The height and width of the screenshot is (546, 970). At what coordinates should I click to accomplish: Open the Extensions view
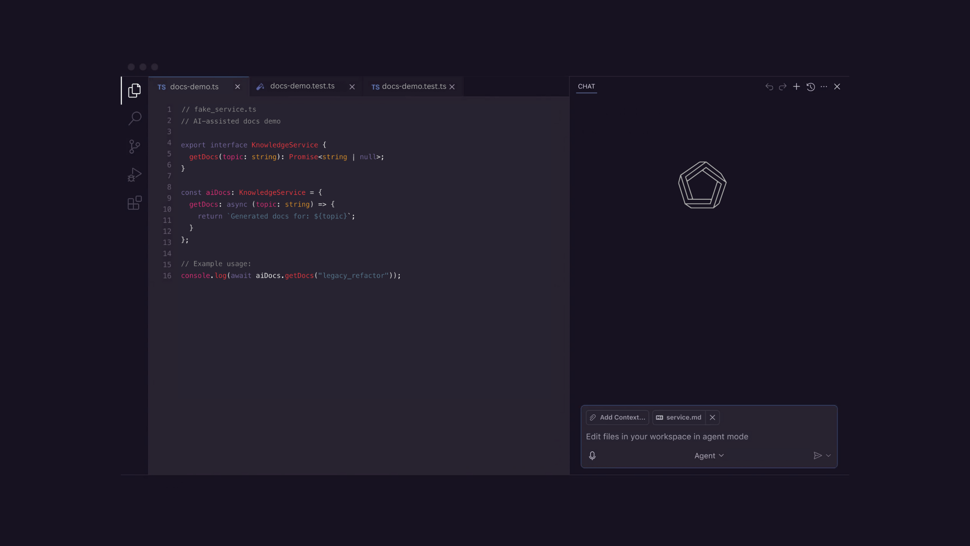click(135, 202)
